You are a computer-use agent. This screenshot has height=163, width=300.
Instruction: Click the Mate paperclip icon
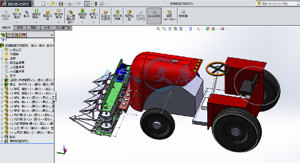coord(27,13)
